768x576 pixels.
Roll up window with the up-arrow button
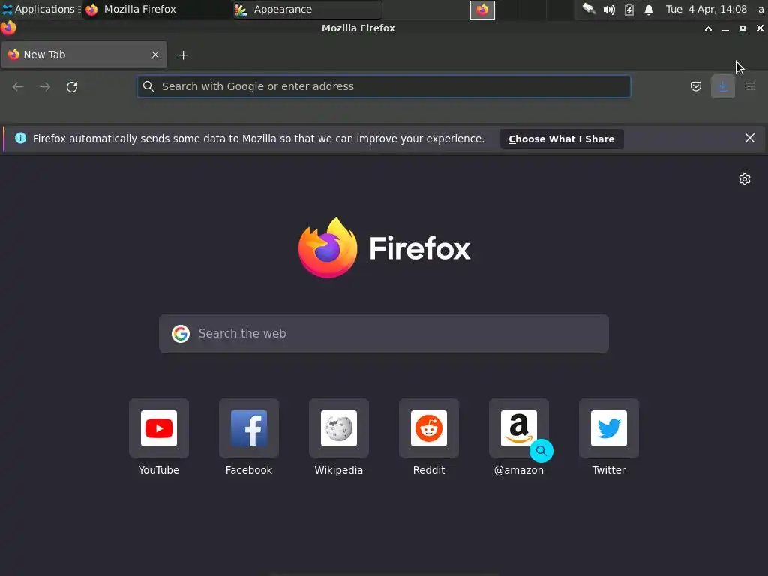click(x=708, y=28)
